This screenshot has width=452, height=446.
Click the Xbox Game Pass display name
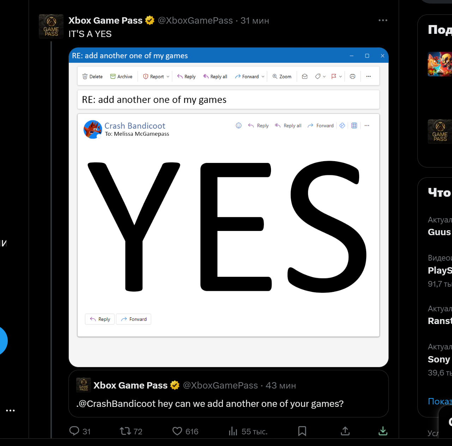(105, 20)
